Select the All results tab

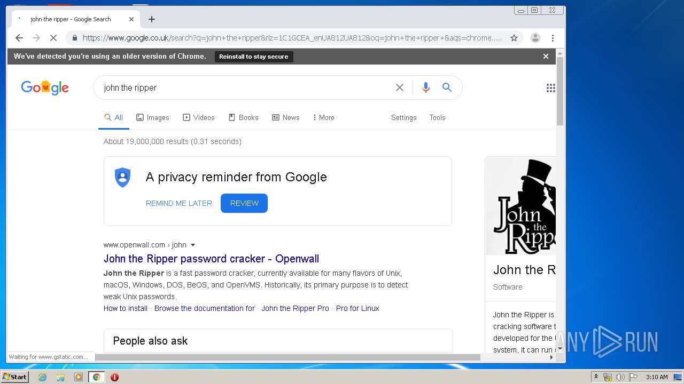click(114, 117)
